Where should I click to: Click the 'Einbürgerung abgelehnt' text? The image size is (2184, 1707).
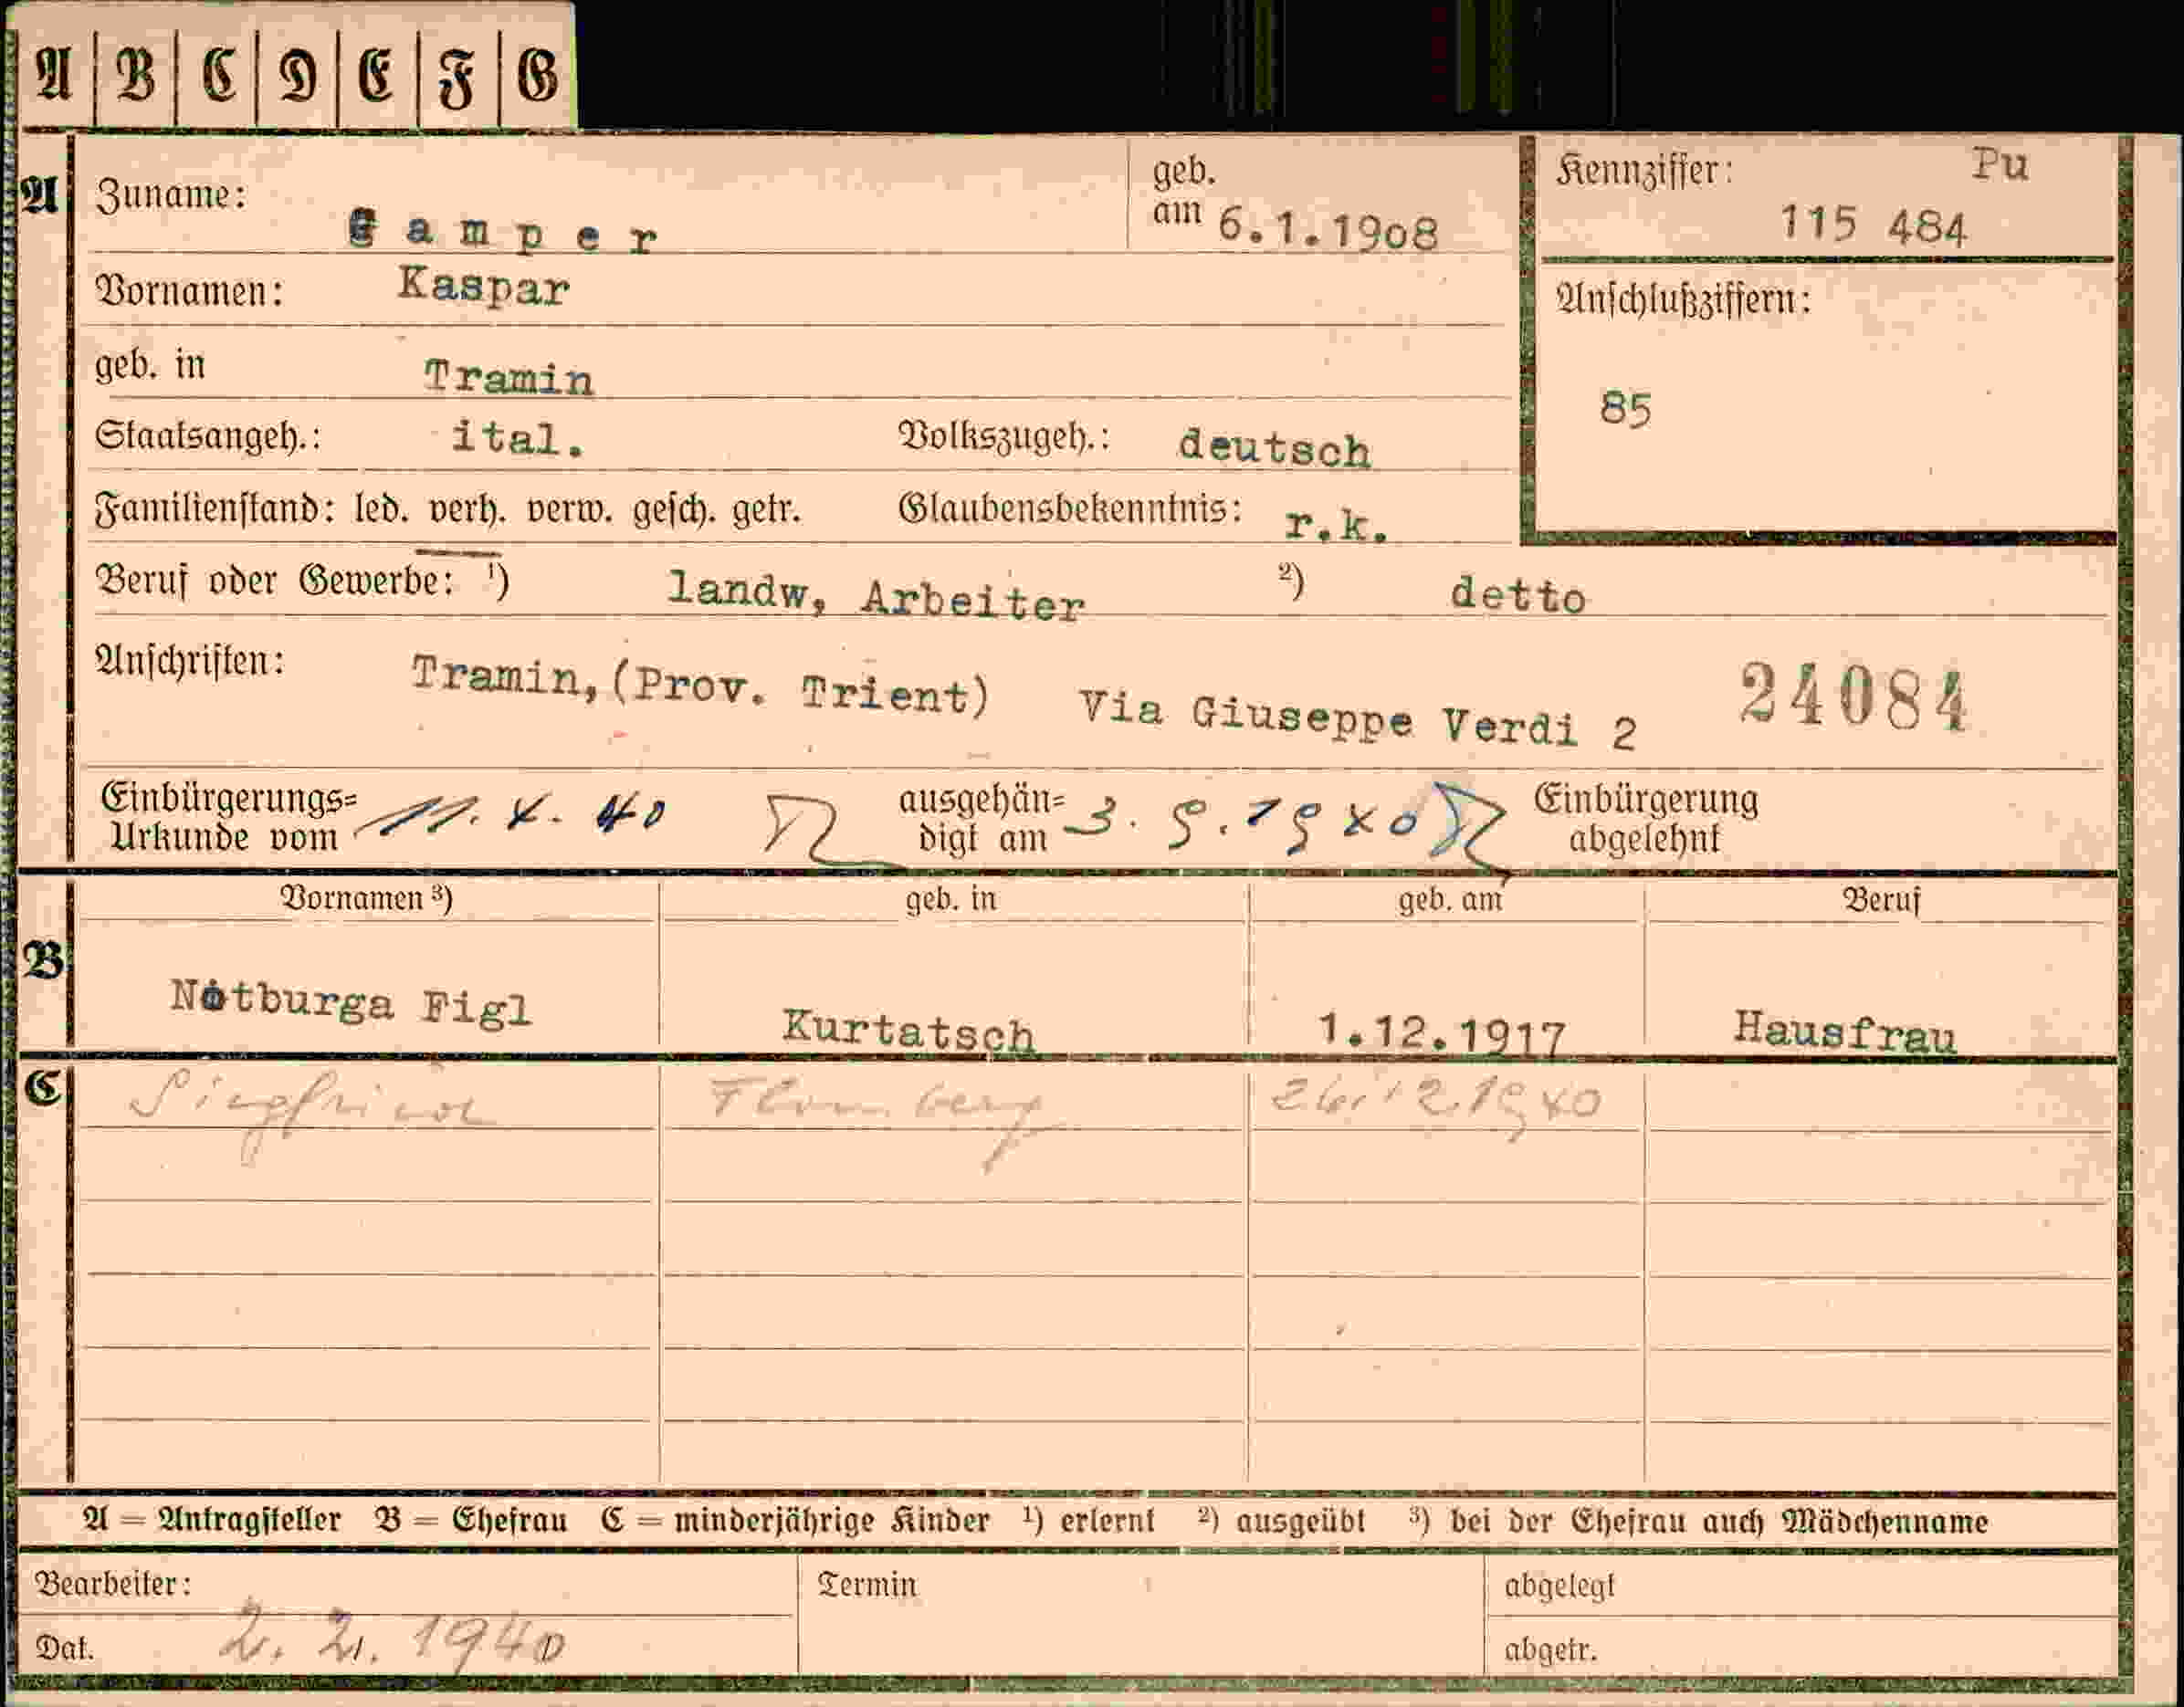pos(1646,818)
